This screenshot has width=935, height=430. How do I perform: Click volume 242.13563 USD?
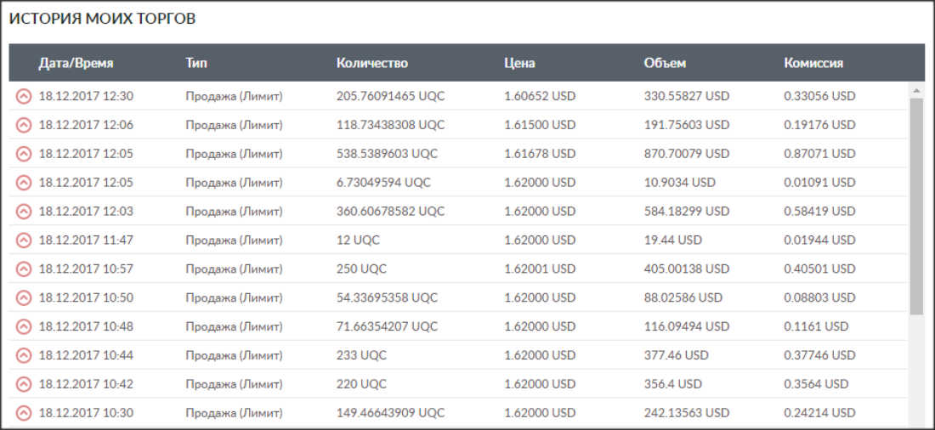pos(686,413)
